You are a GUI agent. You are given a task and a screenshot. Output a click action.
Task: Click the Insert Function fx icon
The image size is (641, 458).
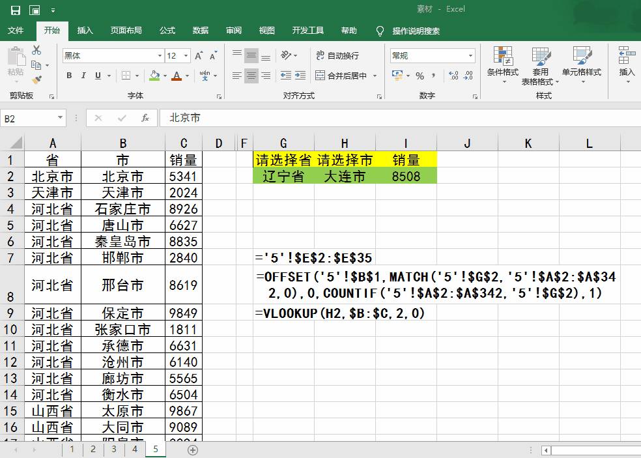145,118
